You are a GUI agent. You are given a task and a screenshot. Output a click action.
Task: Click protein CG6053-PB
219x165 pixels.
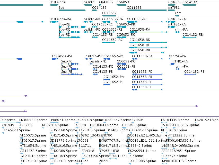point(126,67)
